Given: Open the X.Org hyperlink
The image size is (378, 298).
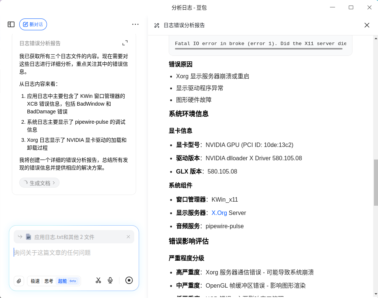Looking at the screenshot, I should (219, 213).
